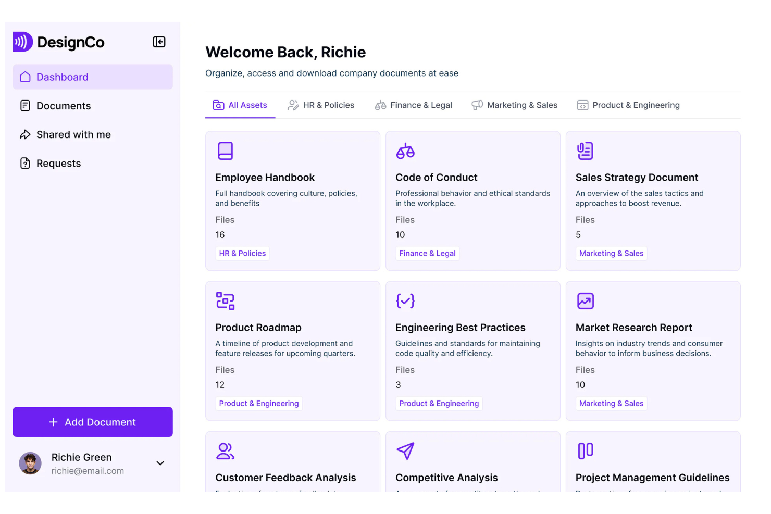Switch to the HR & Policies tab

(x=321, y=105)
